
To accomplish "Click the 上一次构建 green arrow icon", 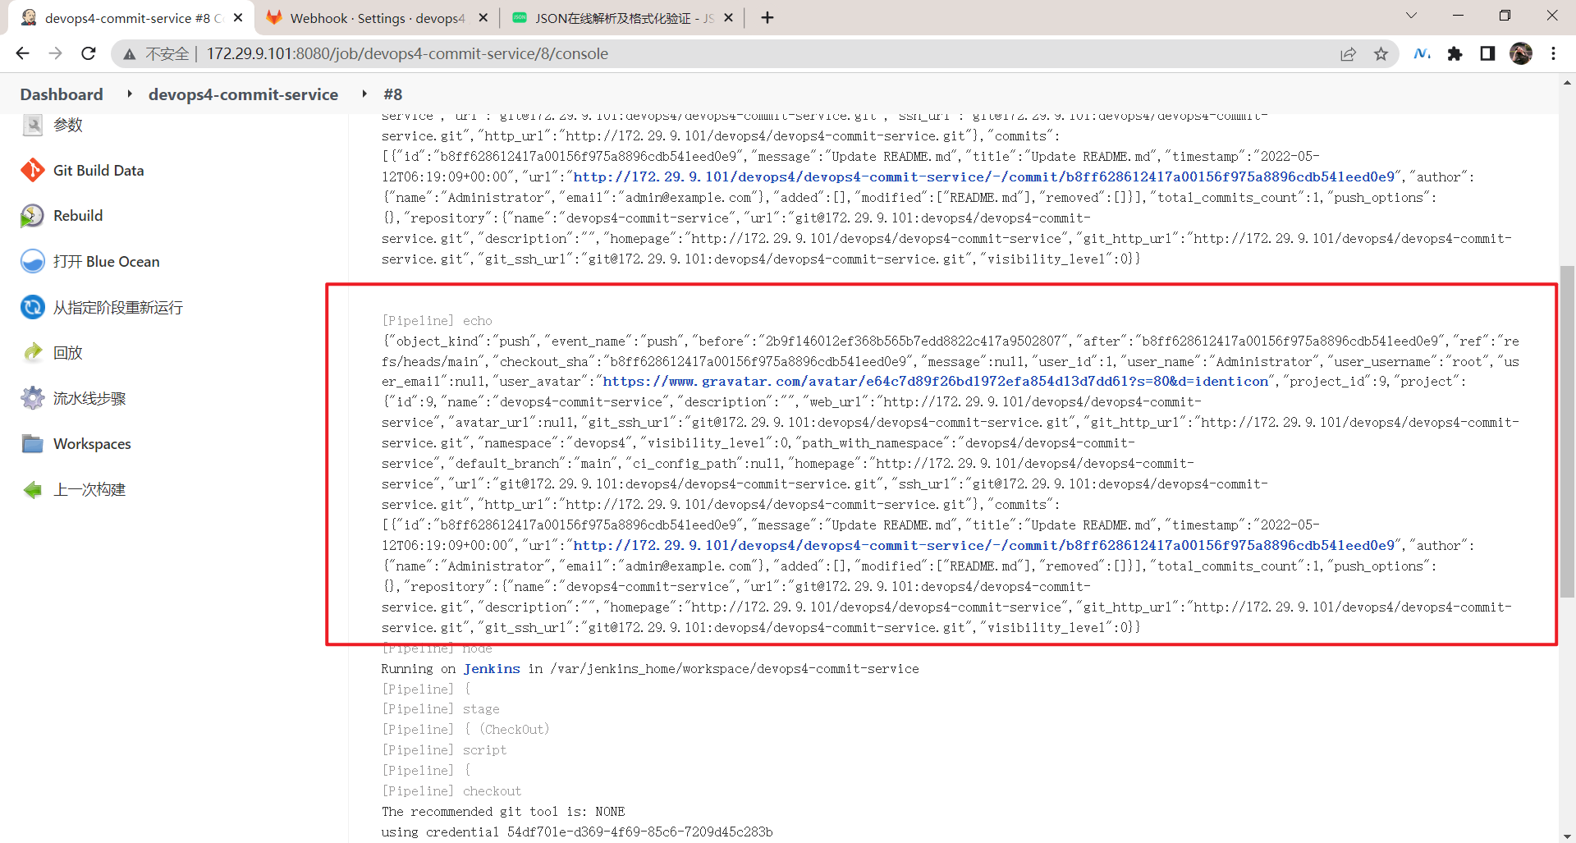I will click(x=33, y=489).
